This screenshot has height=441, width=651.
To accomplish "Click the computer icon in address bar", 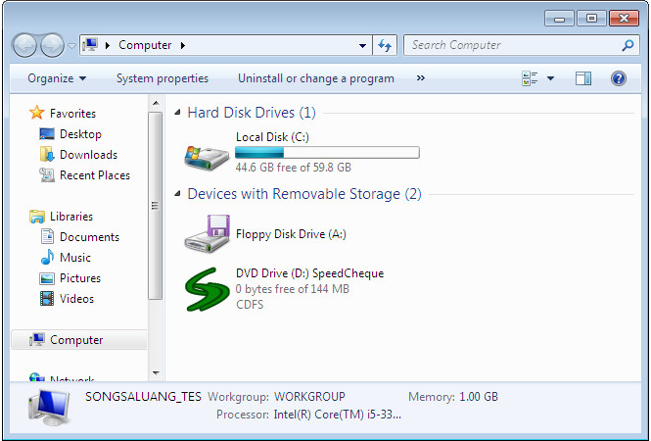I will [x=90, y=44].
